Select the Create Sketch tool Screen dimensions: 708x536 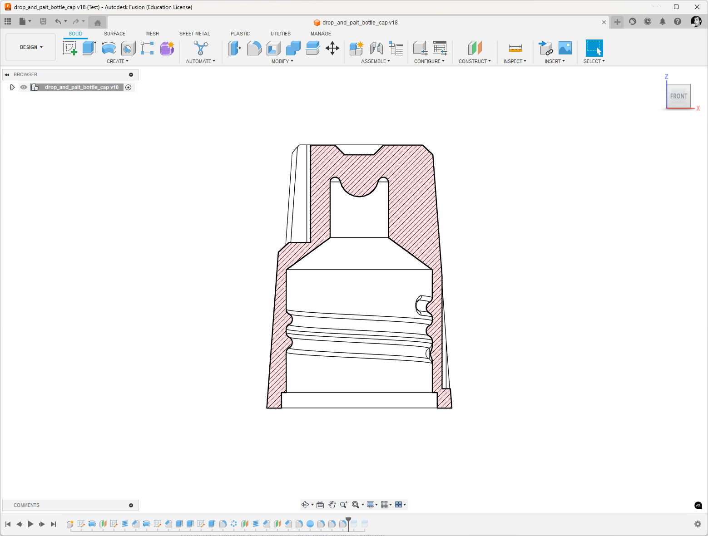[x=70, y=48]
